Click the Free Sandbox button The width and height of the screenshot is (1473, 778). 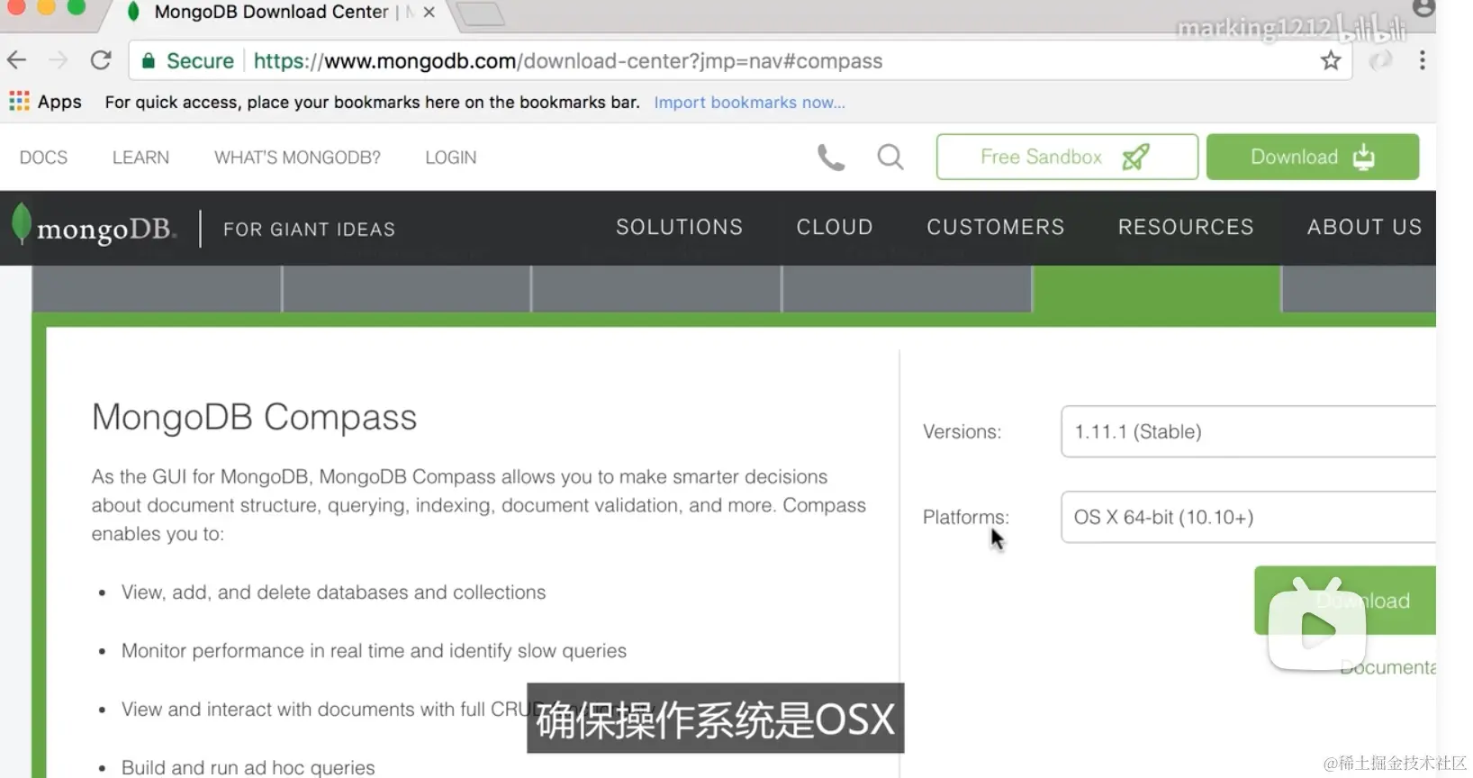pos(1067,157)
